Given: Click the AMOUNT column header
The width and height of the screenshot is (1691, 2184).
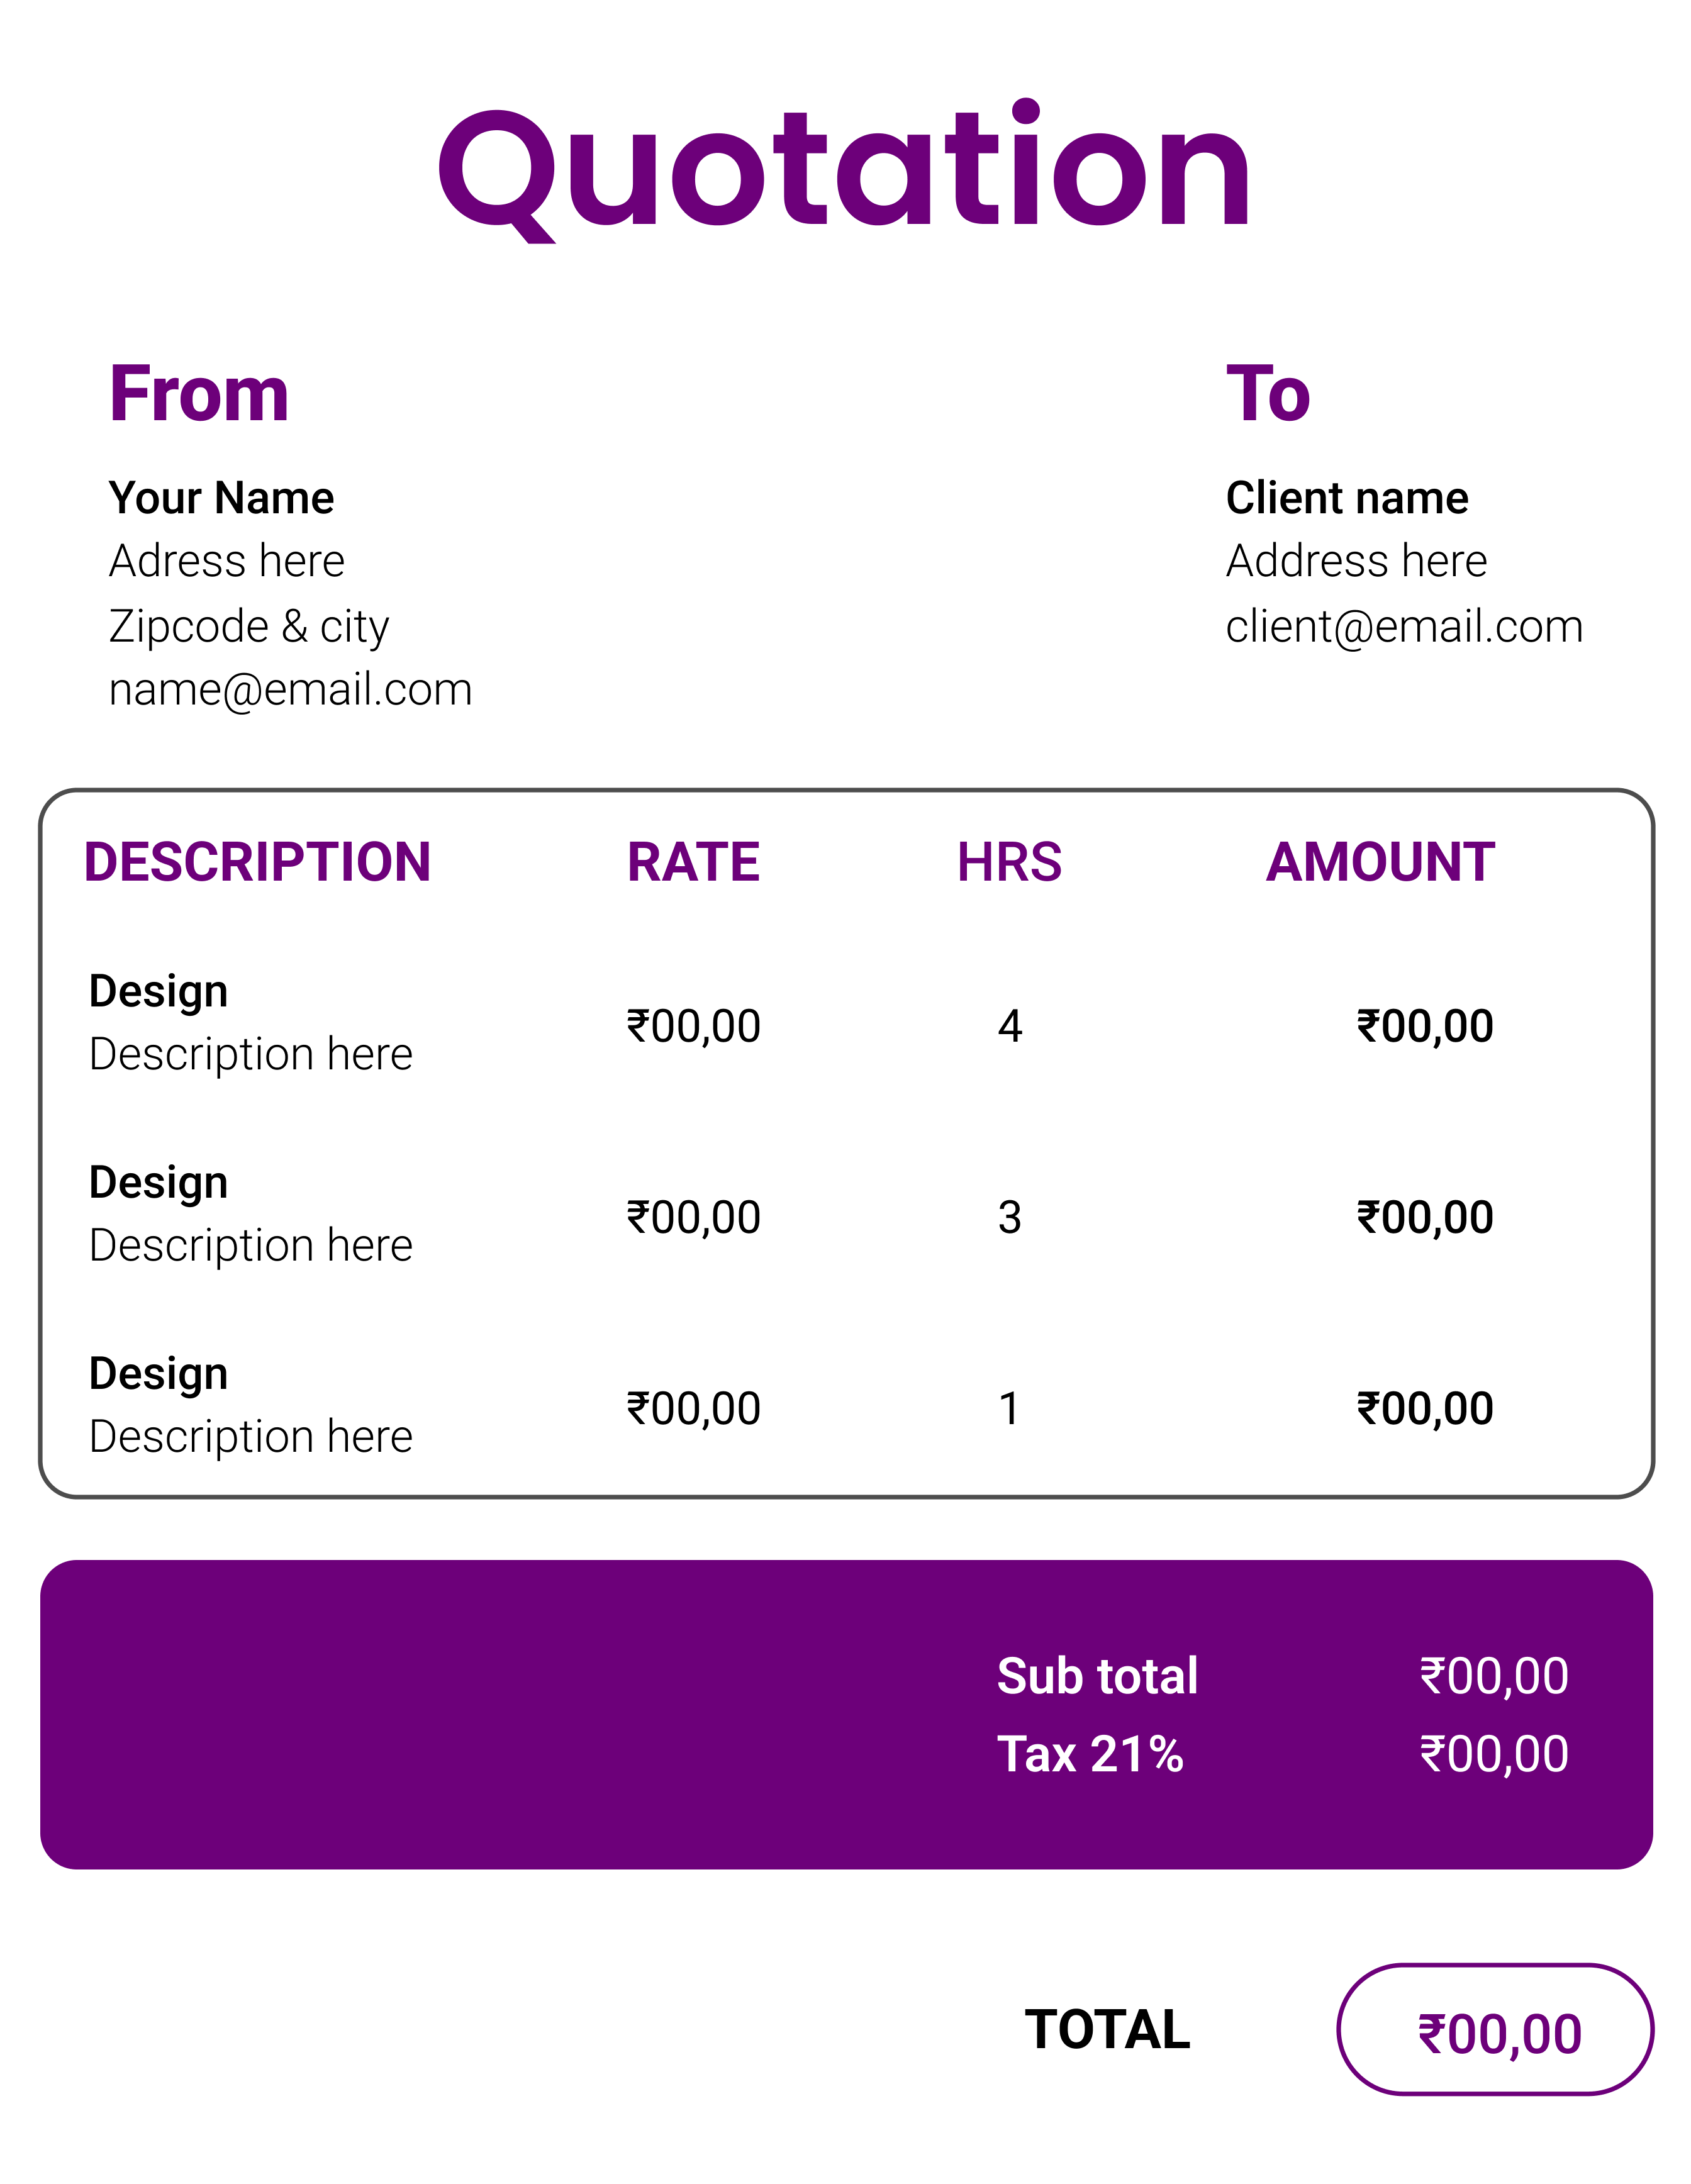Looking at the screenshot, I should point(1380,862).
